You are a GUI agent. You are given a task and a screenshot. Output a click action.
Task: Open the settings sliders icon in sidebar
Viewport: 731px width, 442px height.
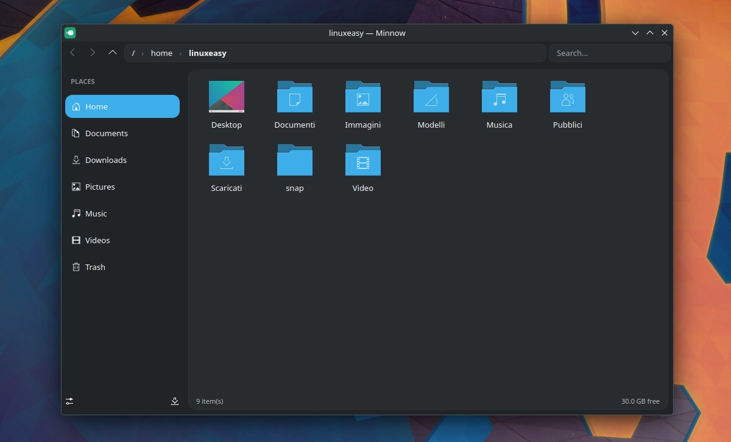click(x=70, y=401)
